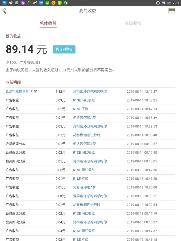Open book link dated 2019-08-13 10:33:11
Image resolution: width=181 pixels, height=241 pixels.
click(90, 196)
